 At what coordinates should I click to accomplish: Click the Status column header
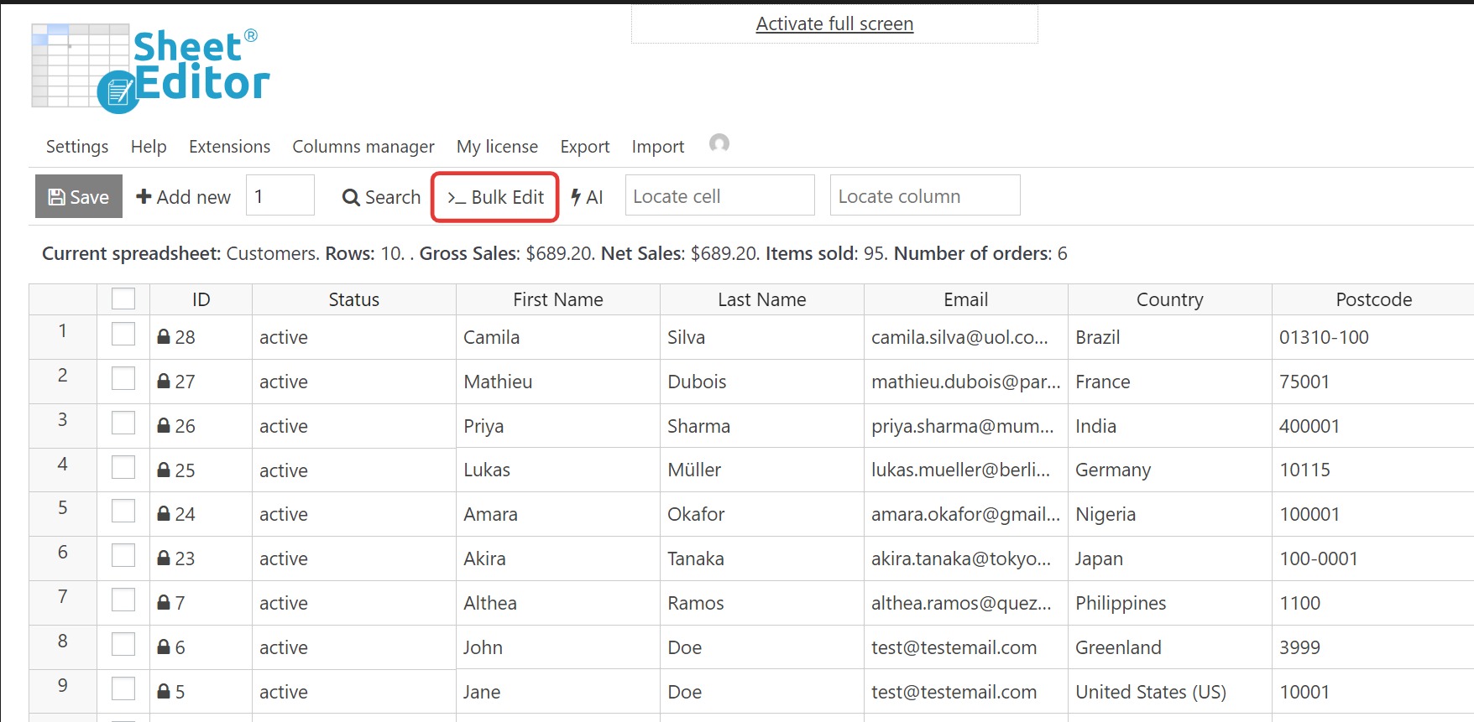click(x=354, y=299)
